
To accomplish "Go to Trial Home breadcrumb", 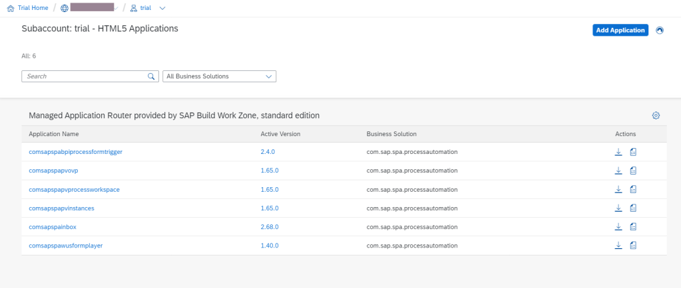I will (x=27, y=7).
